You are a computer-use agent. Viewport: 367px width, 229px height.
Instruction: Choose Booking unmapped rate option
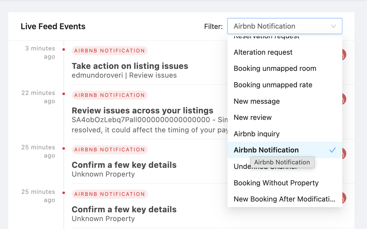(x=285, y=85)
